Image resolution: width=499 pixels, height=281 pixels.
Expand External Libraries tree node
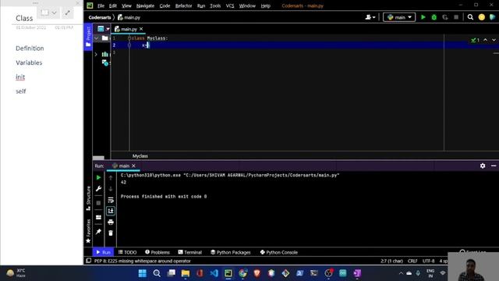point(96,55)
